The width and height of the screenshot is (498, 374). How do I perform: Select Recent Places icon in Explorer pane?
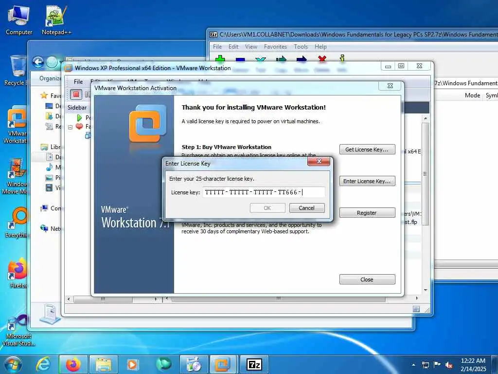(49, 126)
